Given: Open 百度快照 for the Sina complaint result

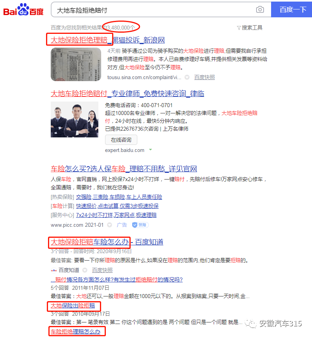Looking at the screenshot, I should [x=205, y=78].
